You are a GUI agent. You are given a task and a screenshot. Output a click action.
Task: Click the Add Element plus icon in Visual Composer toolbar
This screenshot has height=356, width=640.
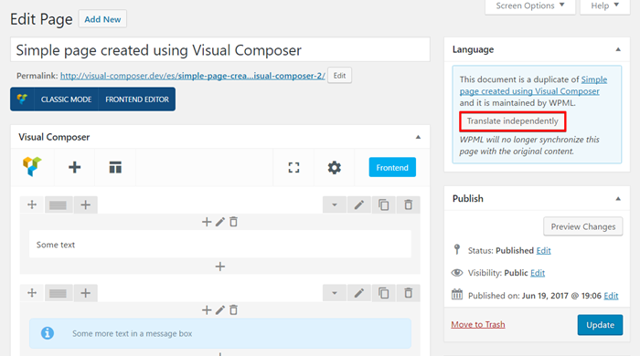[74, 167]
